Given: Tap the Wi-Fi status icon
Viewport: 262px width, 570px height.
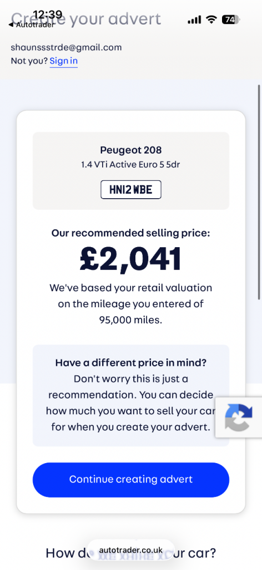Looking at the screenshot, I should [211, 19].
